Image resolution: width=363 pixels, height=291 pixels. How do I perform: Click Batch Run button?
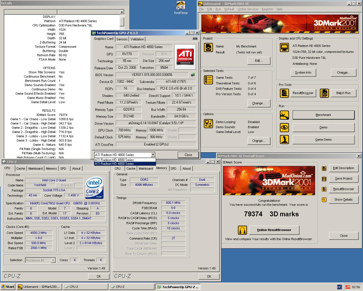(343, 93)
